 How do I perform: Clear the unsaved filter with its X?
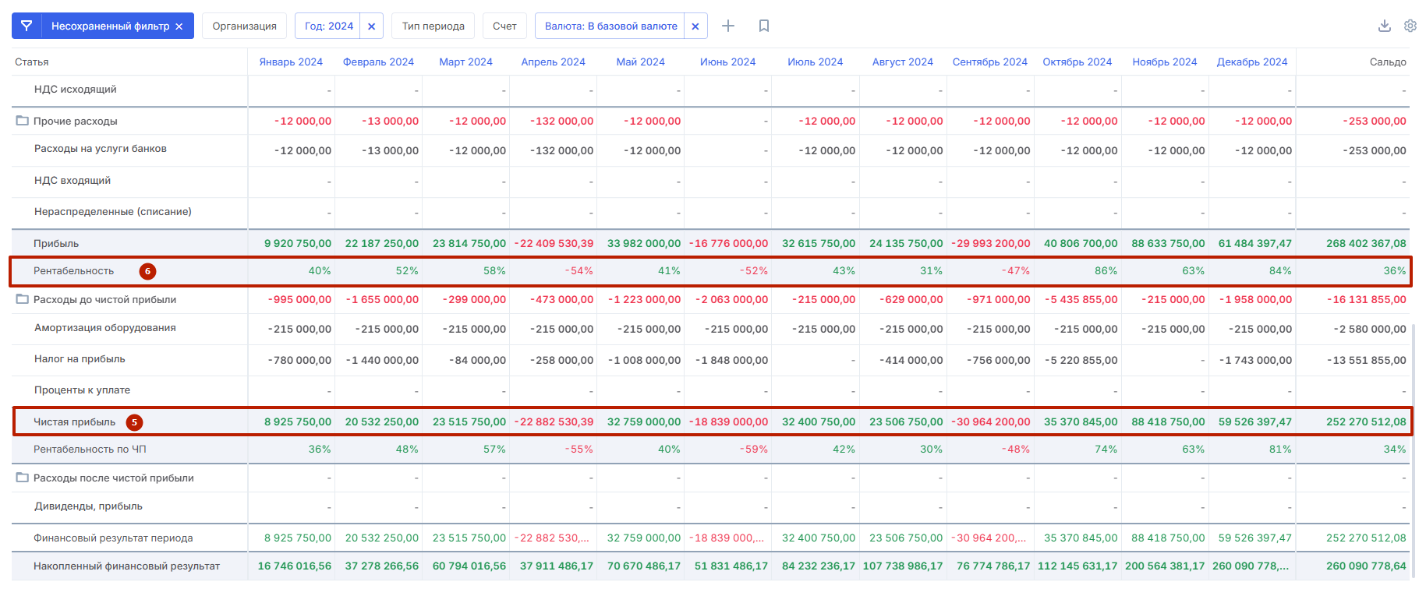179,26
